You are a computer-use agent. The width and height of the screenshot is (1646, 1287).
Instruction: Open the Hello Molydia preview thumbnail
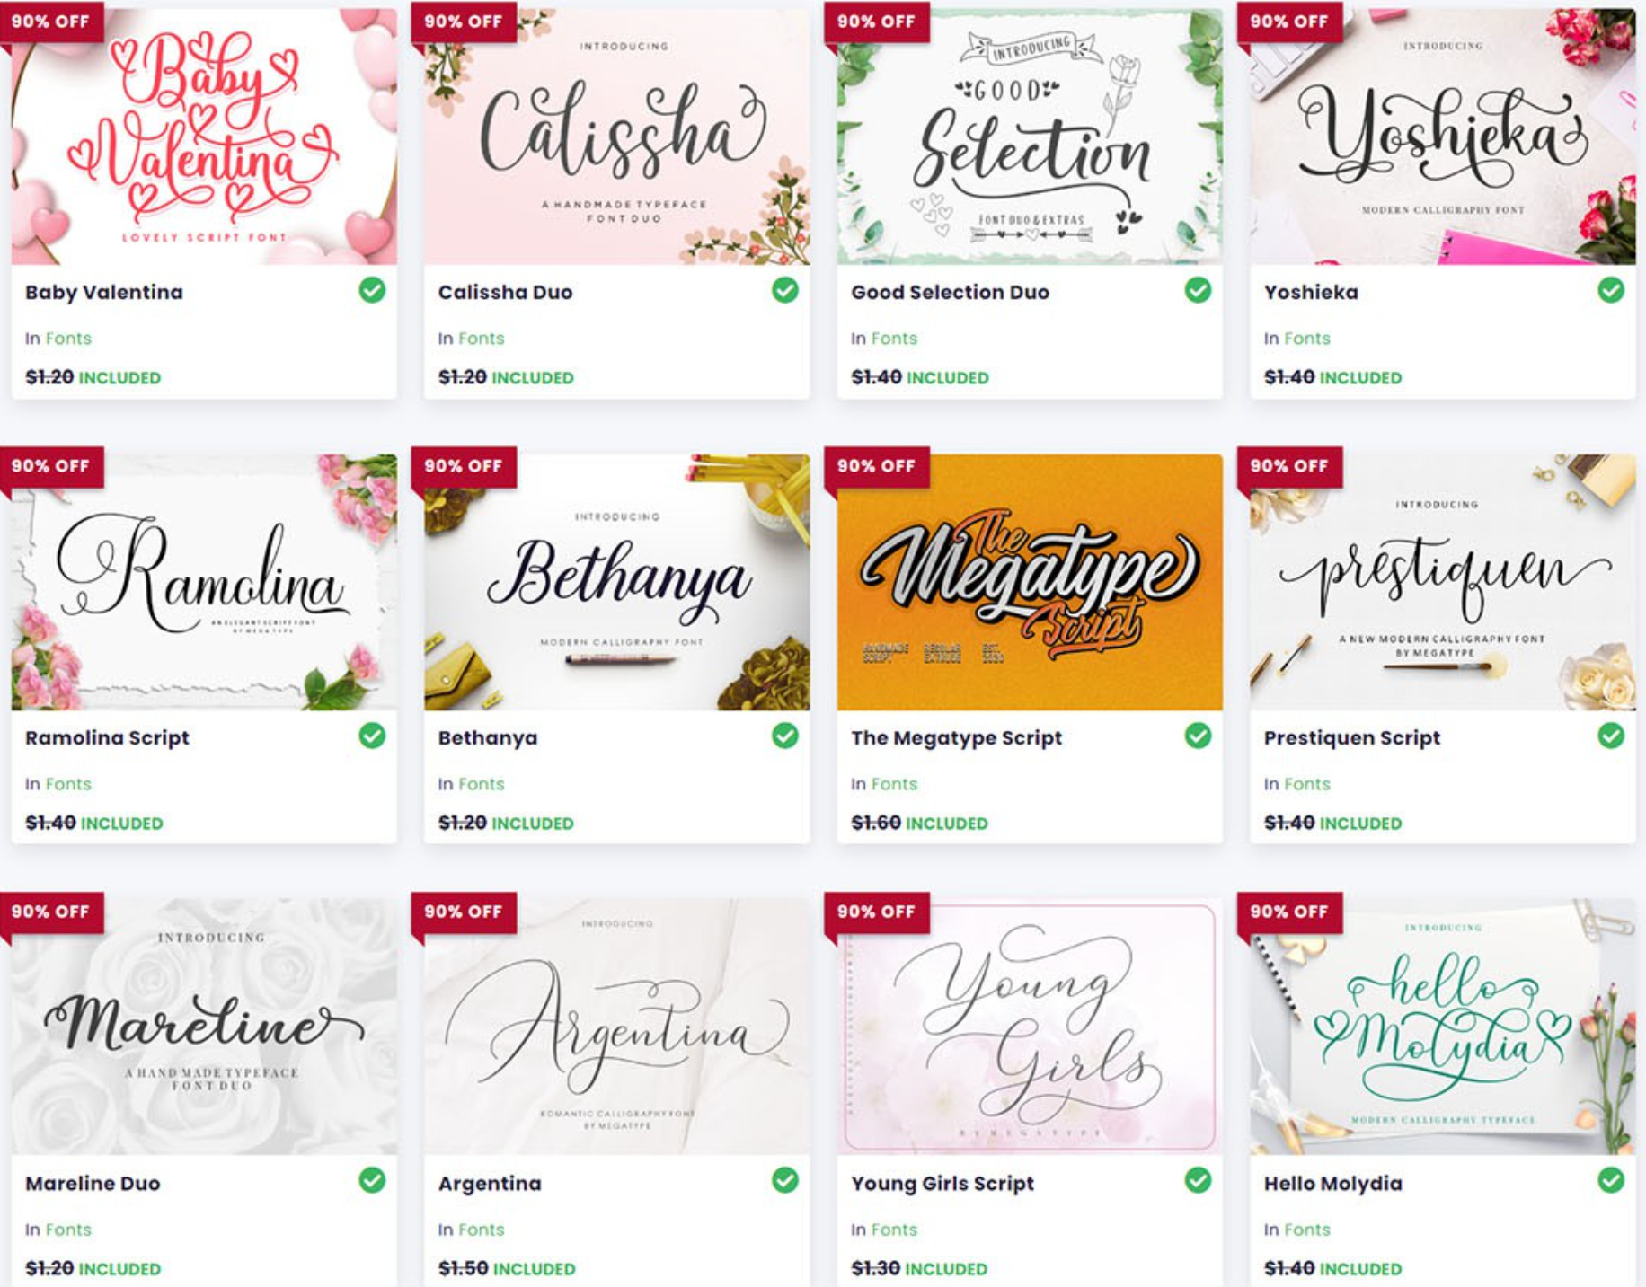click(x=1443, y=1027)
